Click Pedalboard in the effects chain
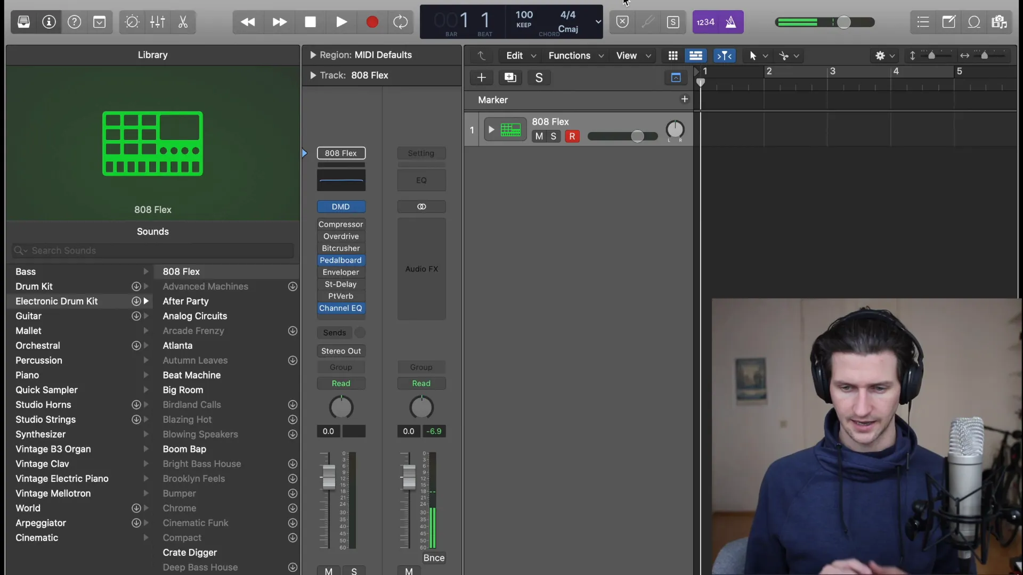The image size is (1023, 575). [340, 260]
